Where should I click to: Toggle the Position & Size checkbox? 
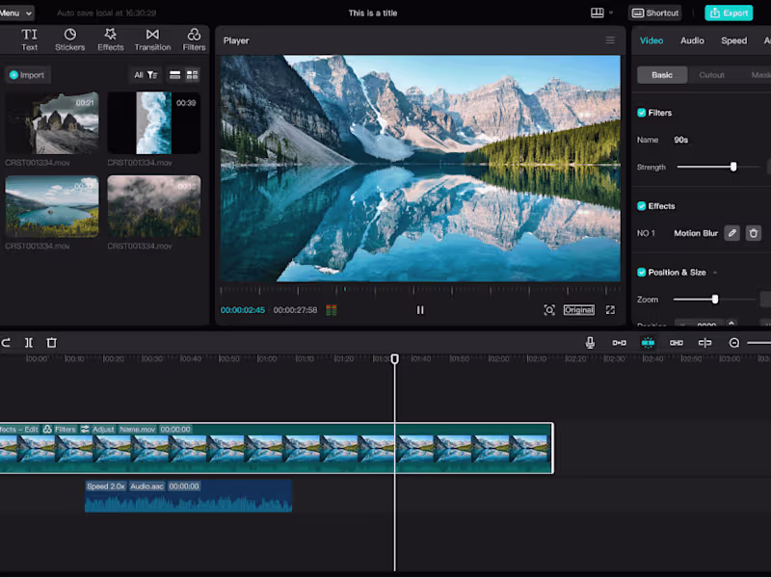pos(642,273)
